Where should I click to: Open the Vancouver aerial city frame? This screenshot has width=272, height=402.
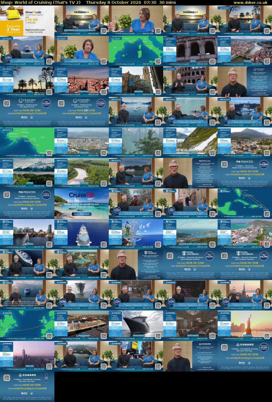82,143
